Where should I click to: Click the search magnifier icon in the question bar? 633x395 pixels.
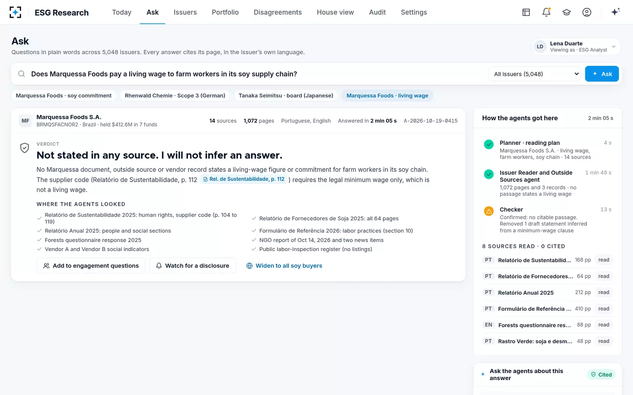(x=21, y=74)
